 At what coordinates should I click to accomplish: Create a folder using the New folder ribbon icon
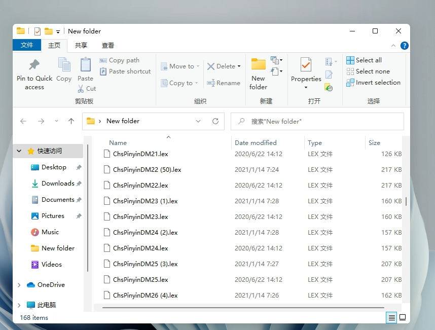(259, 71)
